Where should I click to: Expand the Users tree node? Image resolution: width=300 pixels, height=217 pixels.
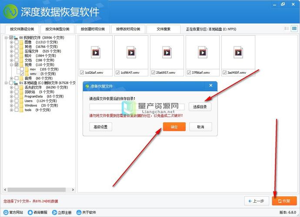11,101
